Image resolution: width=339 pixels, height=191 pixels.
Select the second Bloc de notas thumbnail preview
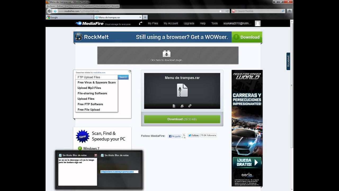click(119, 172)
